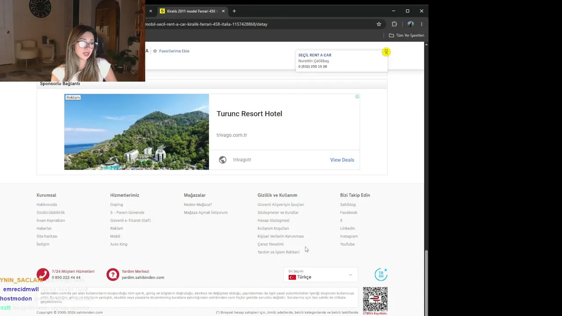The width and height of the screenshot is (562, 316).
Task: Open a new browser tab
Action: pos(234,11)
